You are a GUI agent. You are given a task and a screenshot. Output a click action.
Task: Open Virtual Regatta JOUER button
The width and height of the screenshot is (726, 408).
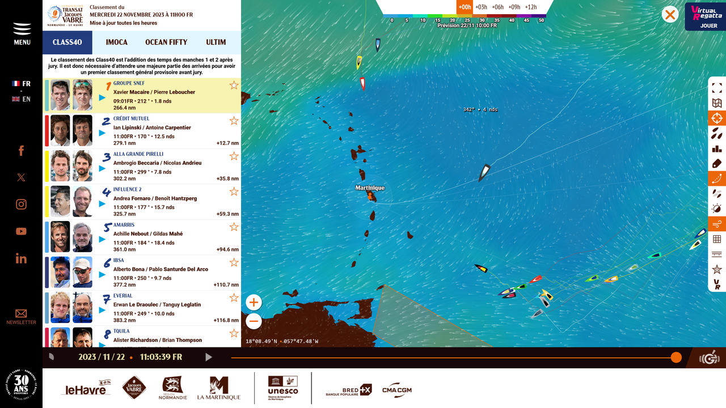706,17
